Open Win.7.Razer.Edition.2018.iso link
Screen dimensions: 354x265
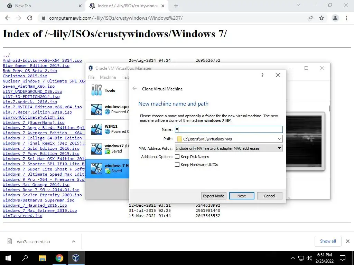click(37, 112)
